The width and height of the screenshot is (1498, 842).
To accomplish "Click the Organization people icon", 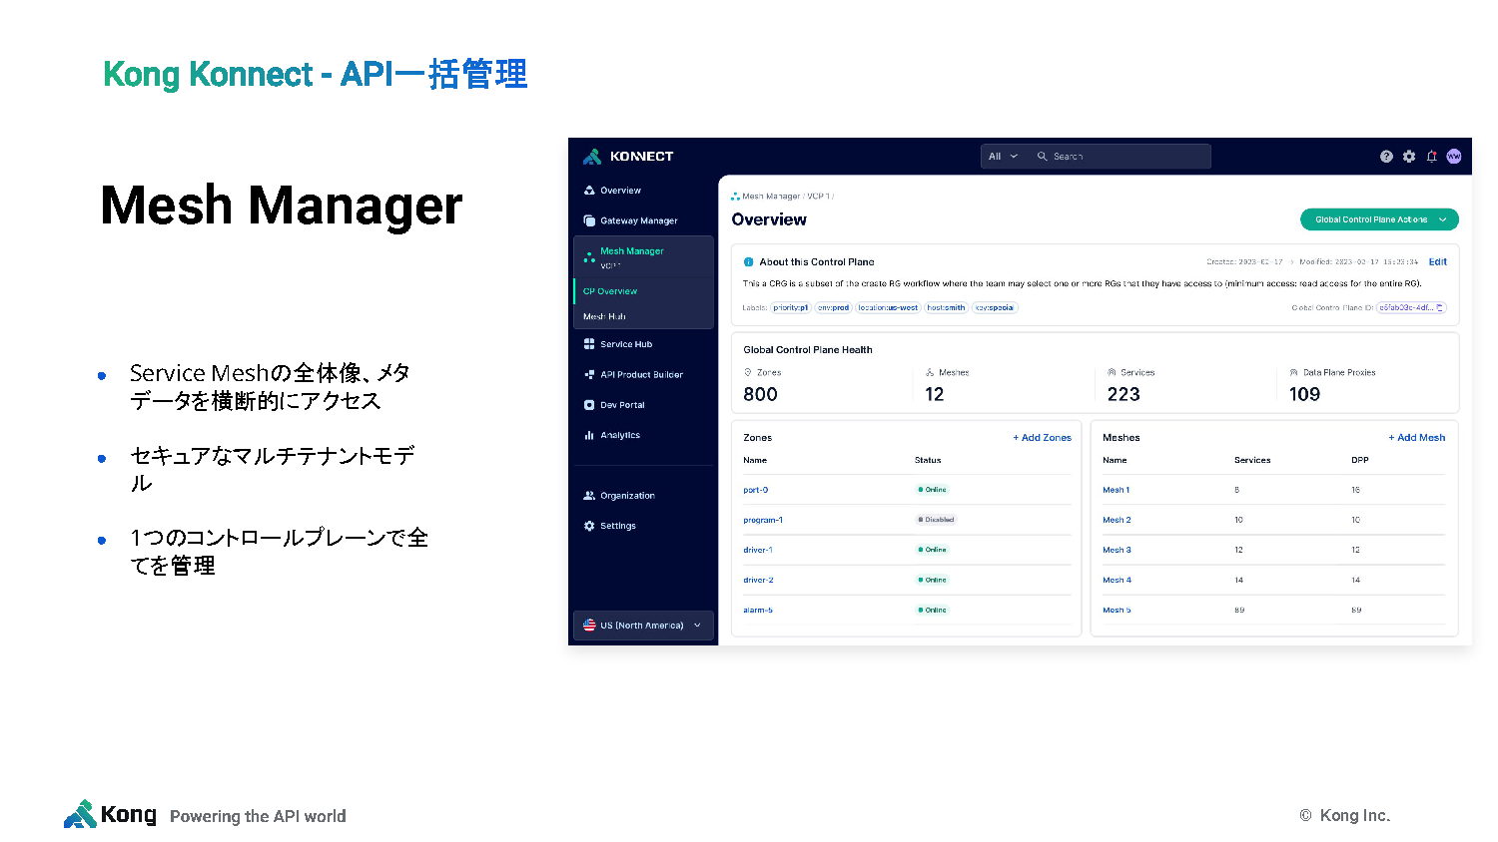I will pos(589,496).
